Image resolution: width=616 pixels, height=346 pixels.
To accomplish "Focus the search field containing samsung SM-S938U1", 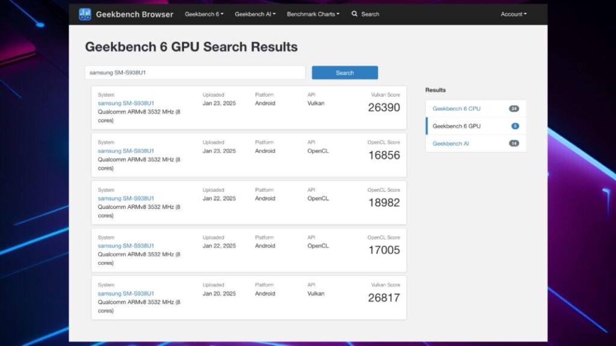I will 195,73.
